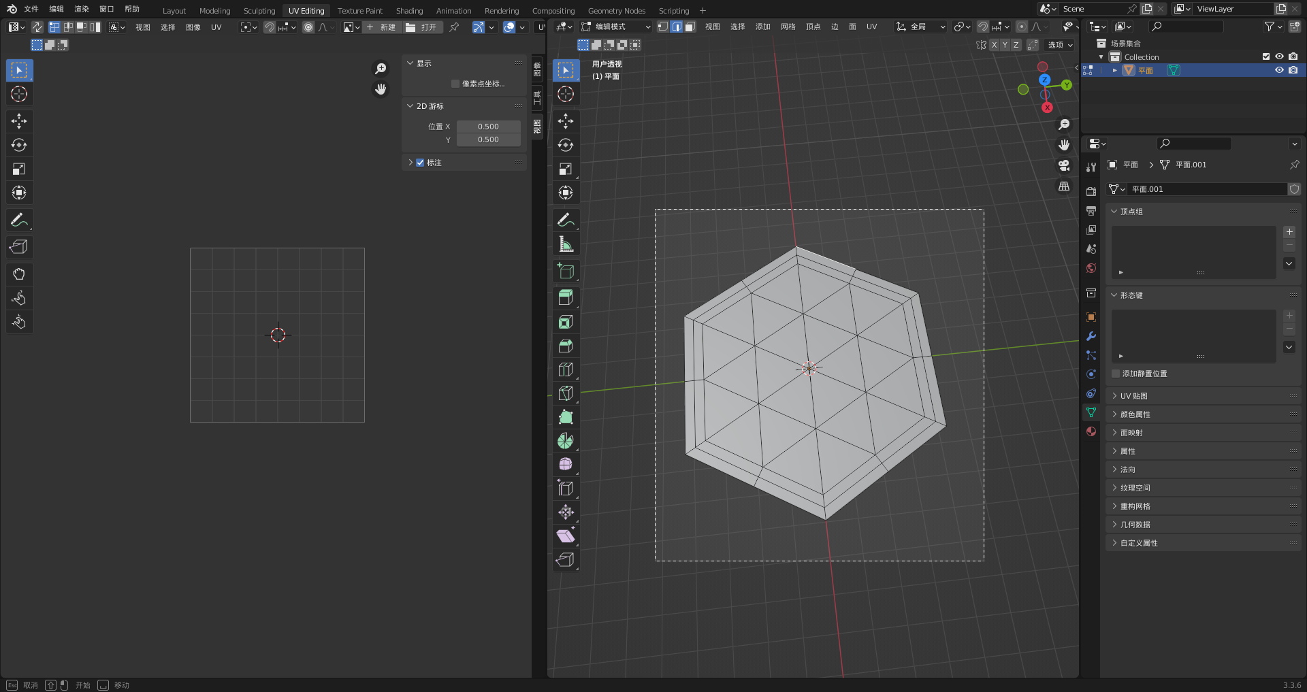Switch to the Shading workspace tab
The width and height of the screenshot is (1307, 692).
point(409,11)
